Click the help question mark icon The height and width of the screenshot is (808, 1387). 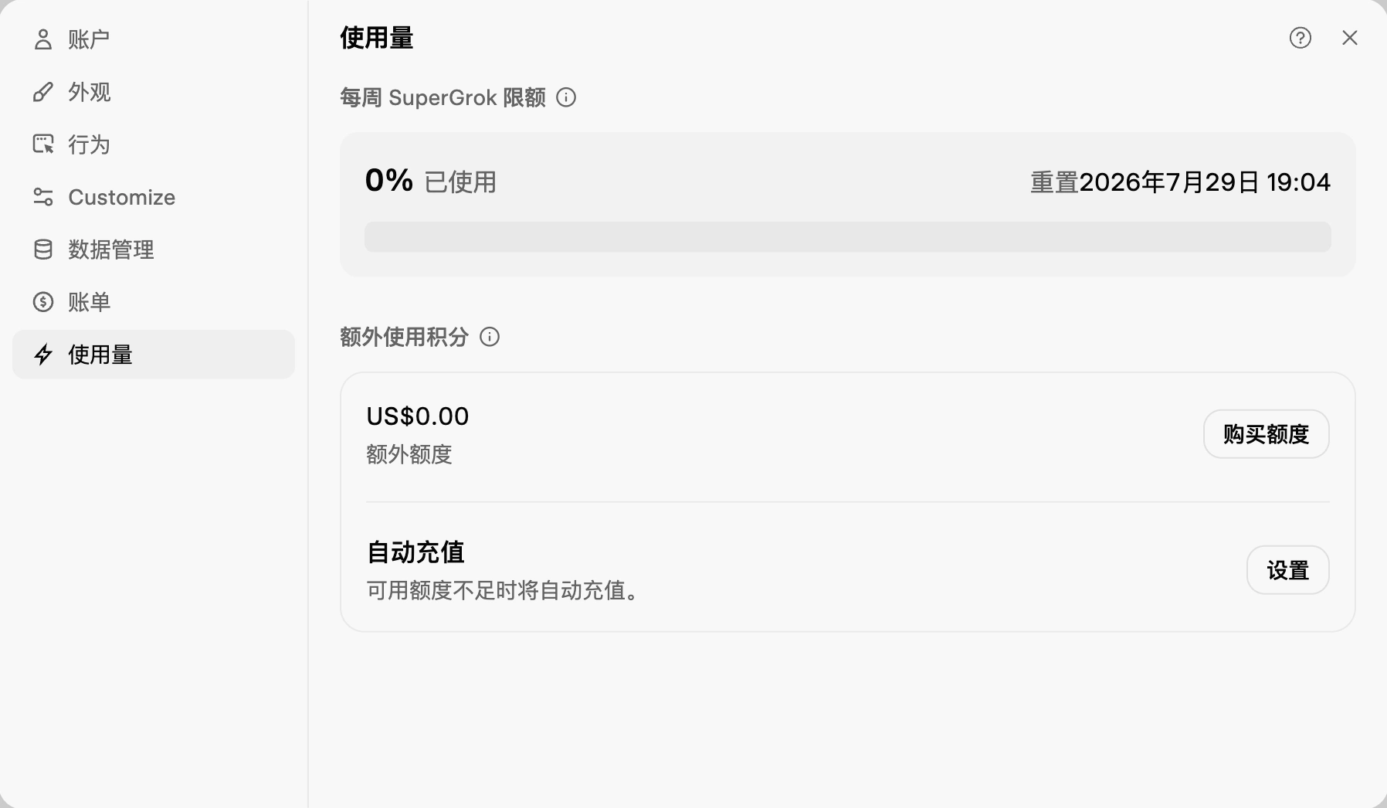1301,38
